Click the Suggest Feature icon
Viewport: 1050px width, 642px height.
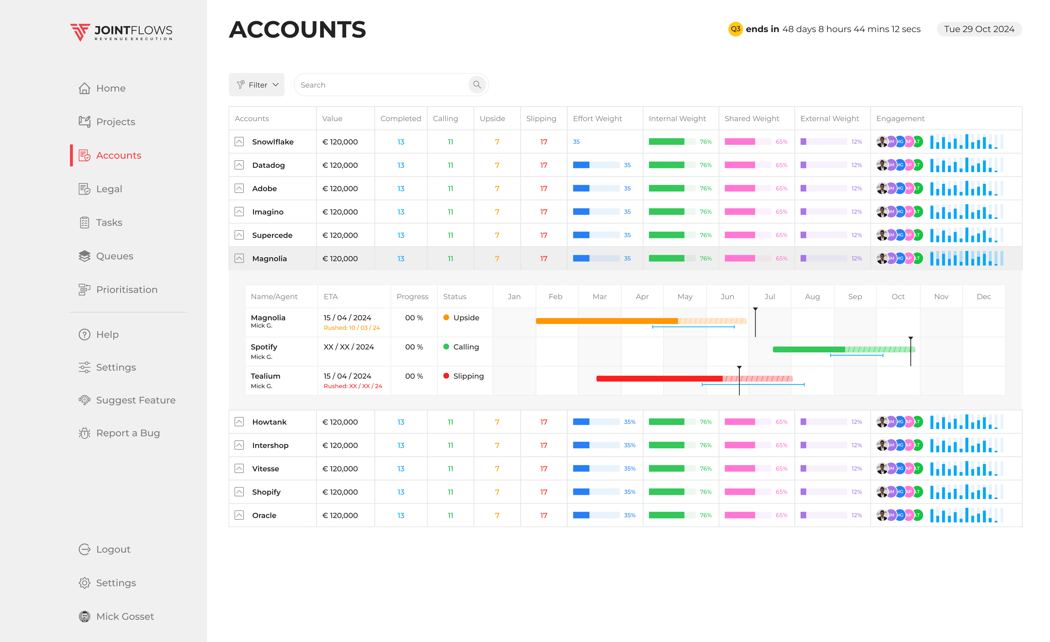[84, 400]
